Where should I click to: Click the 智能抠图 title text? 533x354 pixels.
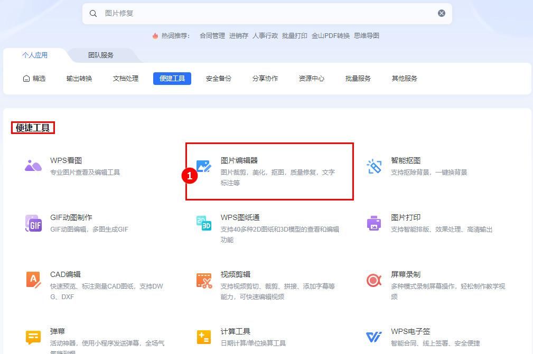click(x=406, y=160)
